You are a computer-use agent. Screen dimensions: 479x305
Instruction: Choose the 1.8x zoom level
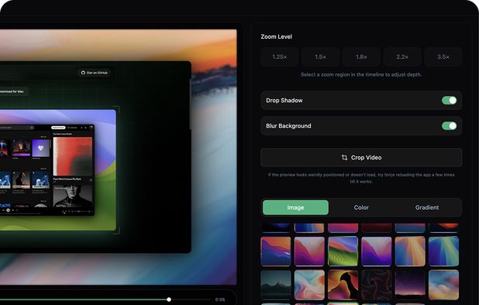click(361, 57)
